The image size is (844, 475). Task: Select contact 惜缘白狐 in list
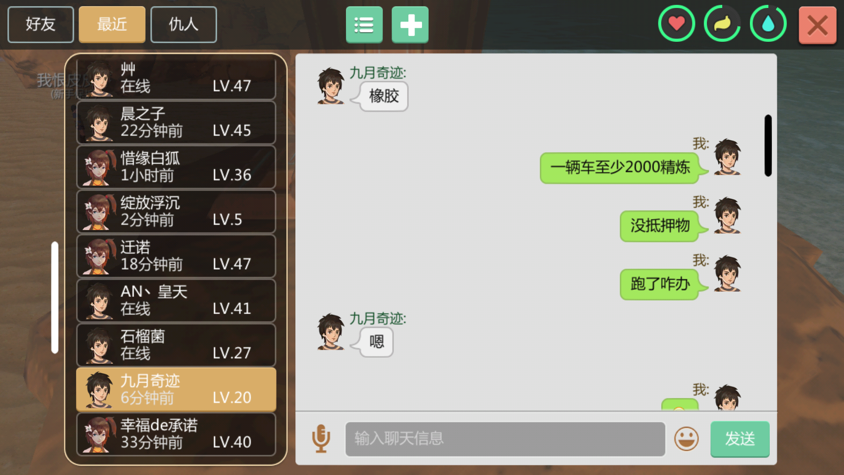coord(176,167)
